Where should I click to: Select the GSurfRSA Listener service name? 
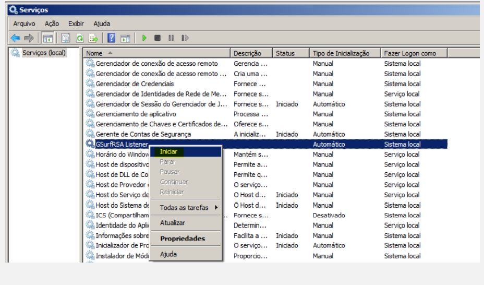point(122,144)
